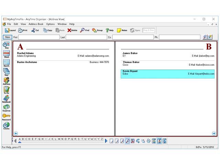Open the Notes tool
Screen dimensions: 220x165
122,30
